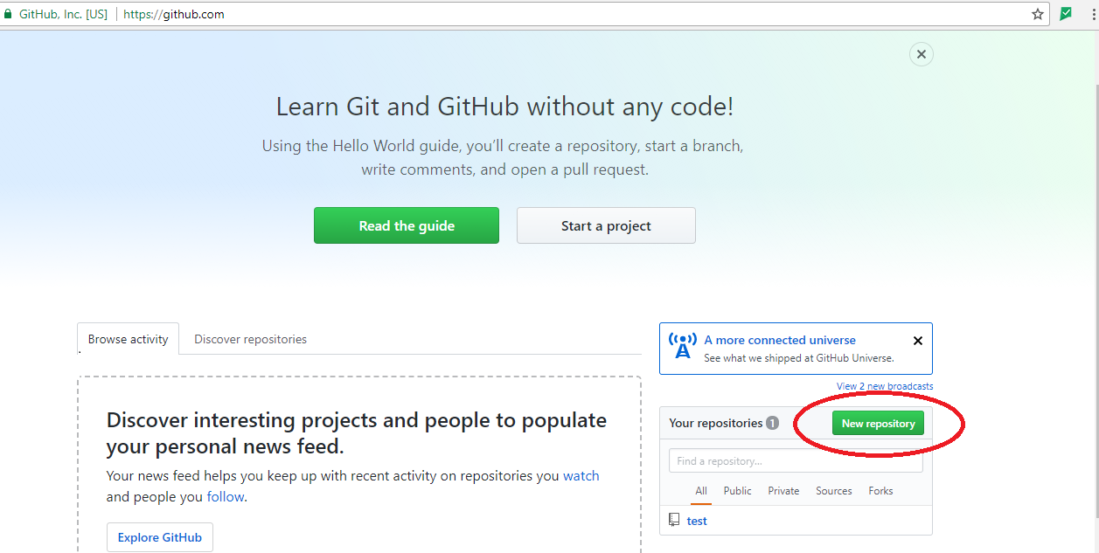Image resolution: width=1099 pixels, height=553 pixels.
Task: Click the padlock icon in the address bar
Action: pyautogui.click(x=9, y=13)
